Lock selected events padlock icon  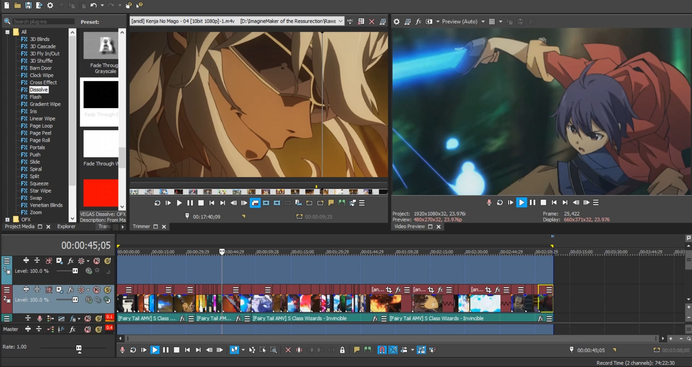tap(342, 350)
